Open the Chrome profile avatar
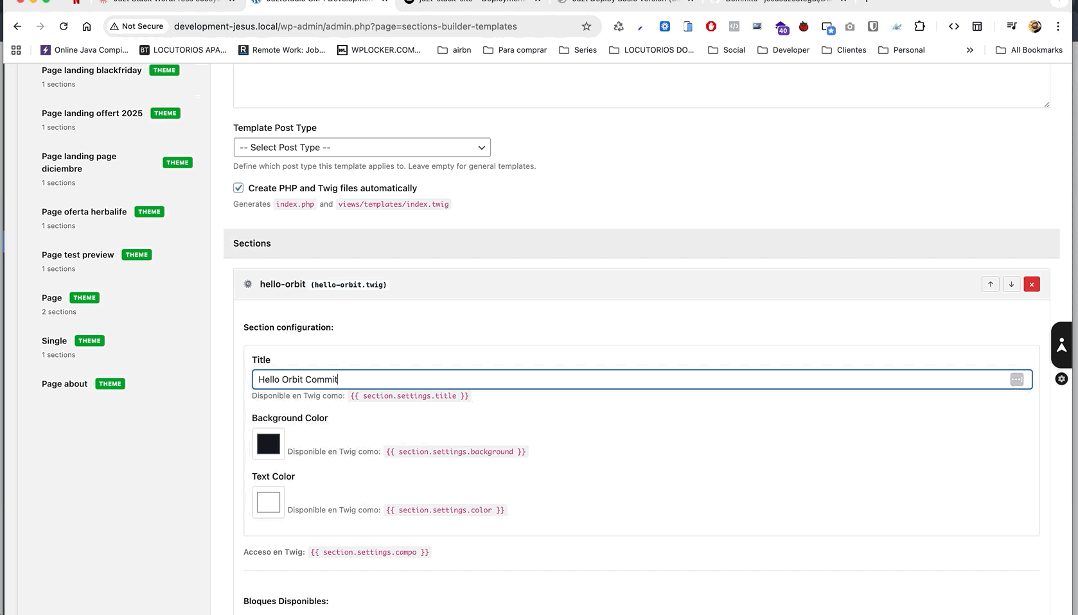Image resolution: width=1078 pixels, height=615 pixels. pos(1035,26)
